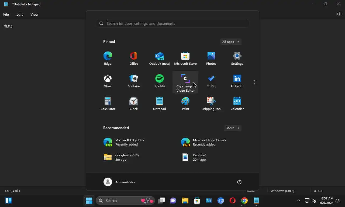Open Google Chrome from the taskbar
345x207 pixels.
pos(244,201)
